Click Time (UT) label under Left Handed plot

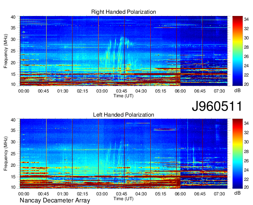[124, 199]
